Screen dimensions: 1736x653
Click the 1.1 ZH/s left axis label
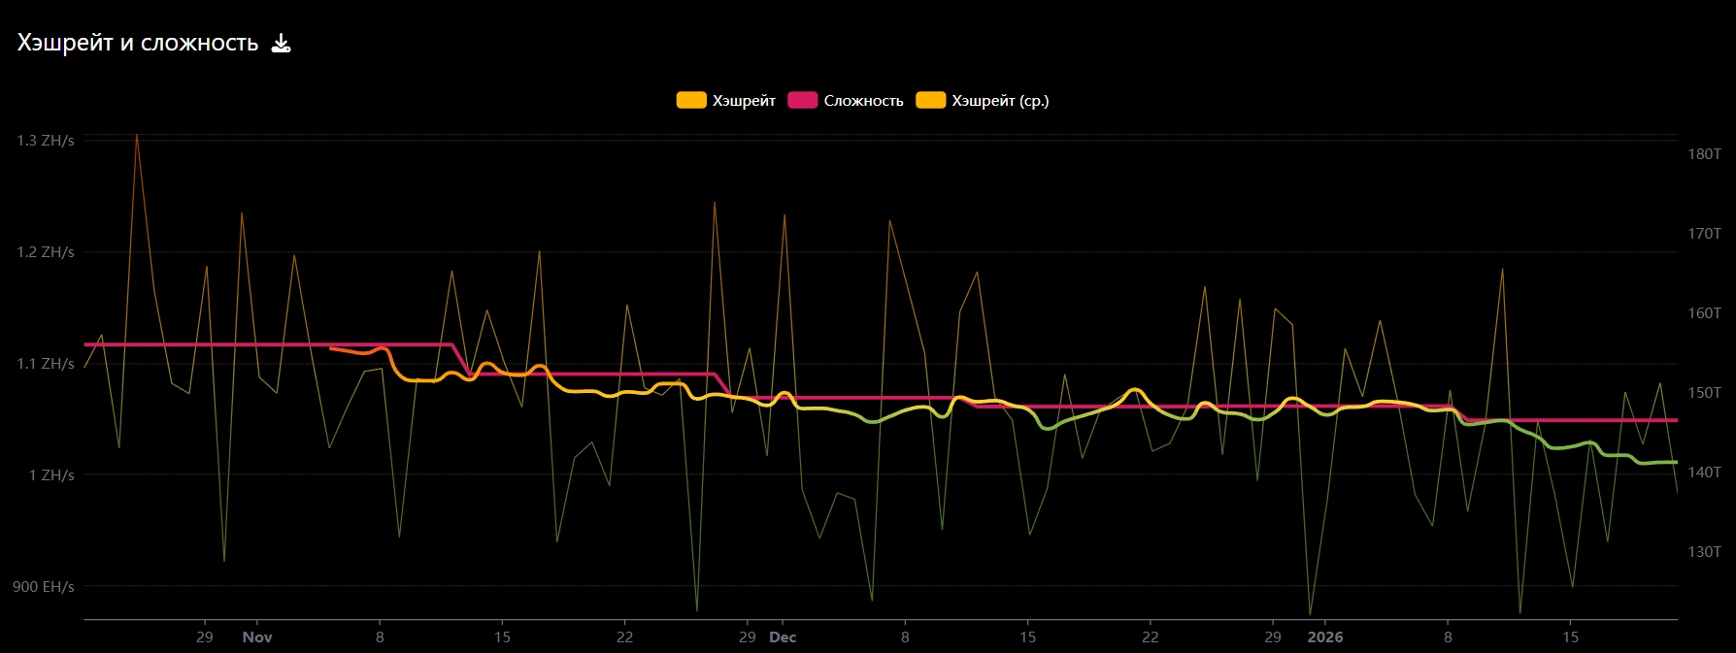(x=46, y=364)
